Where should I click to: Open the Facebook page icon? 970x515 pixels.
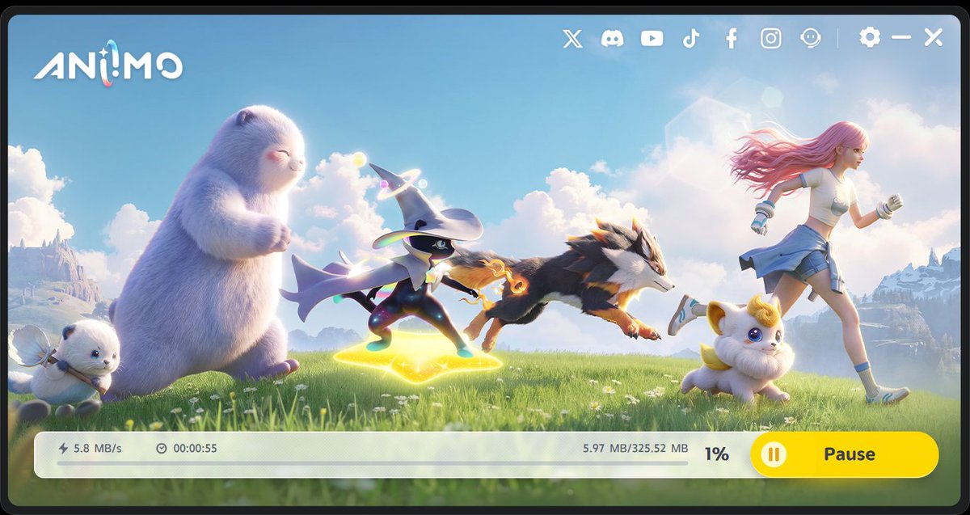(732, 38)
